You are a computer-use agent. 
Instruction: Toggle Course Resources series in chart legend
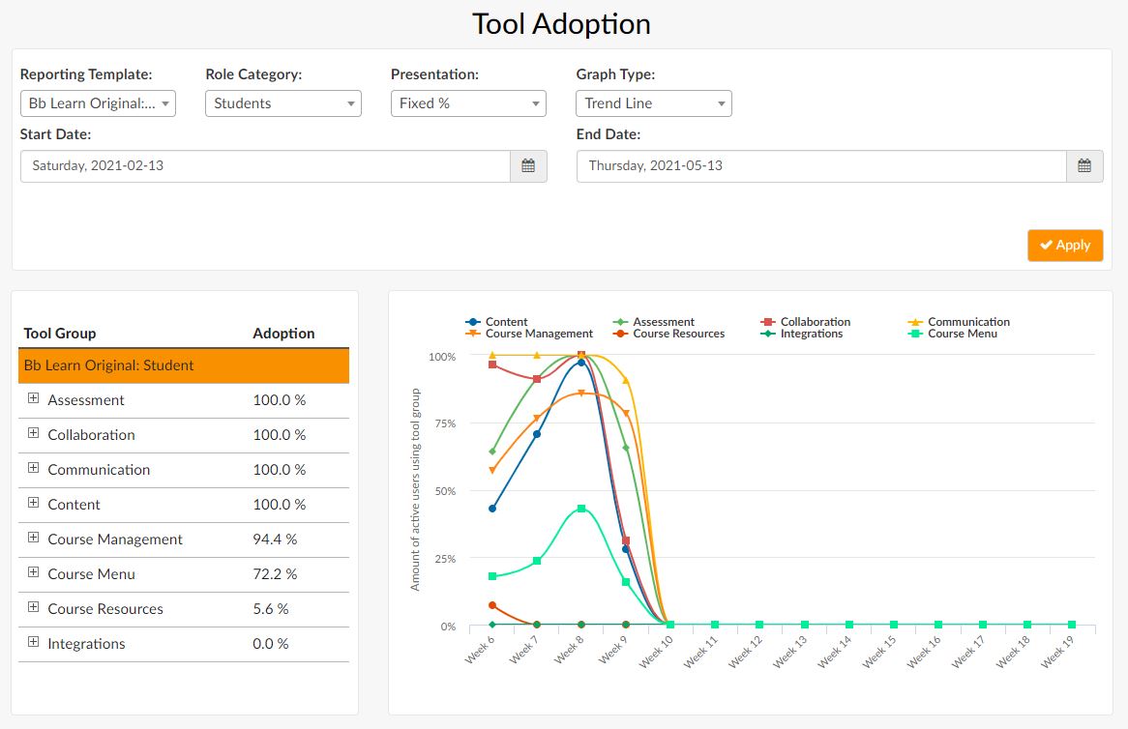coord(668,334)
